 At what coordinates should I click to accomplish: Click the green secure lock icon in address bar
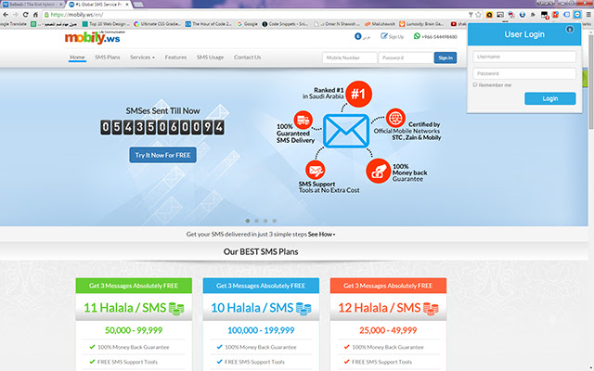[x=46, y=15]
